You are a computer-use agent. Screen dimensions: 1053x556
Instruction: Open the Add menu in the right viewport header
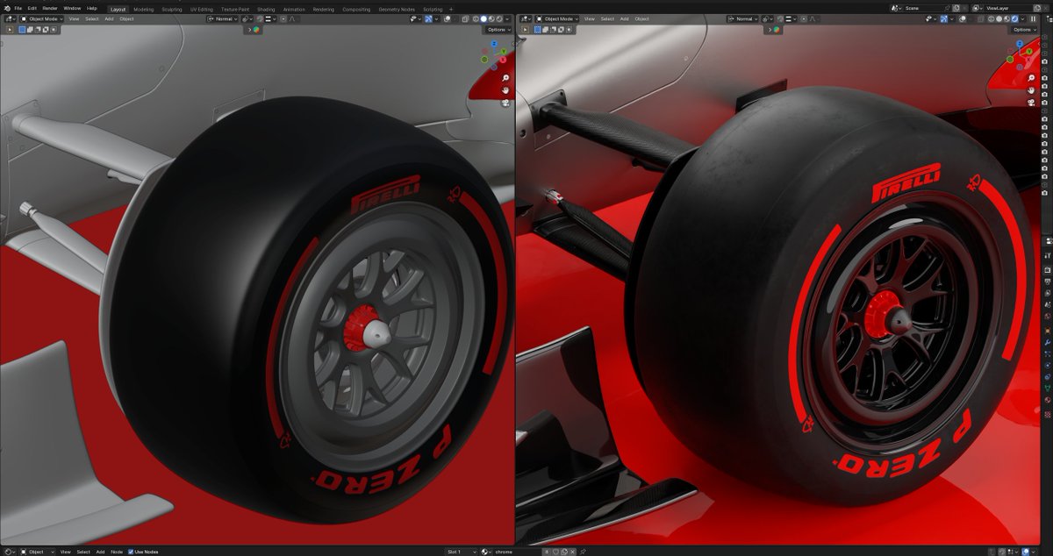click(624, 18)
